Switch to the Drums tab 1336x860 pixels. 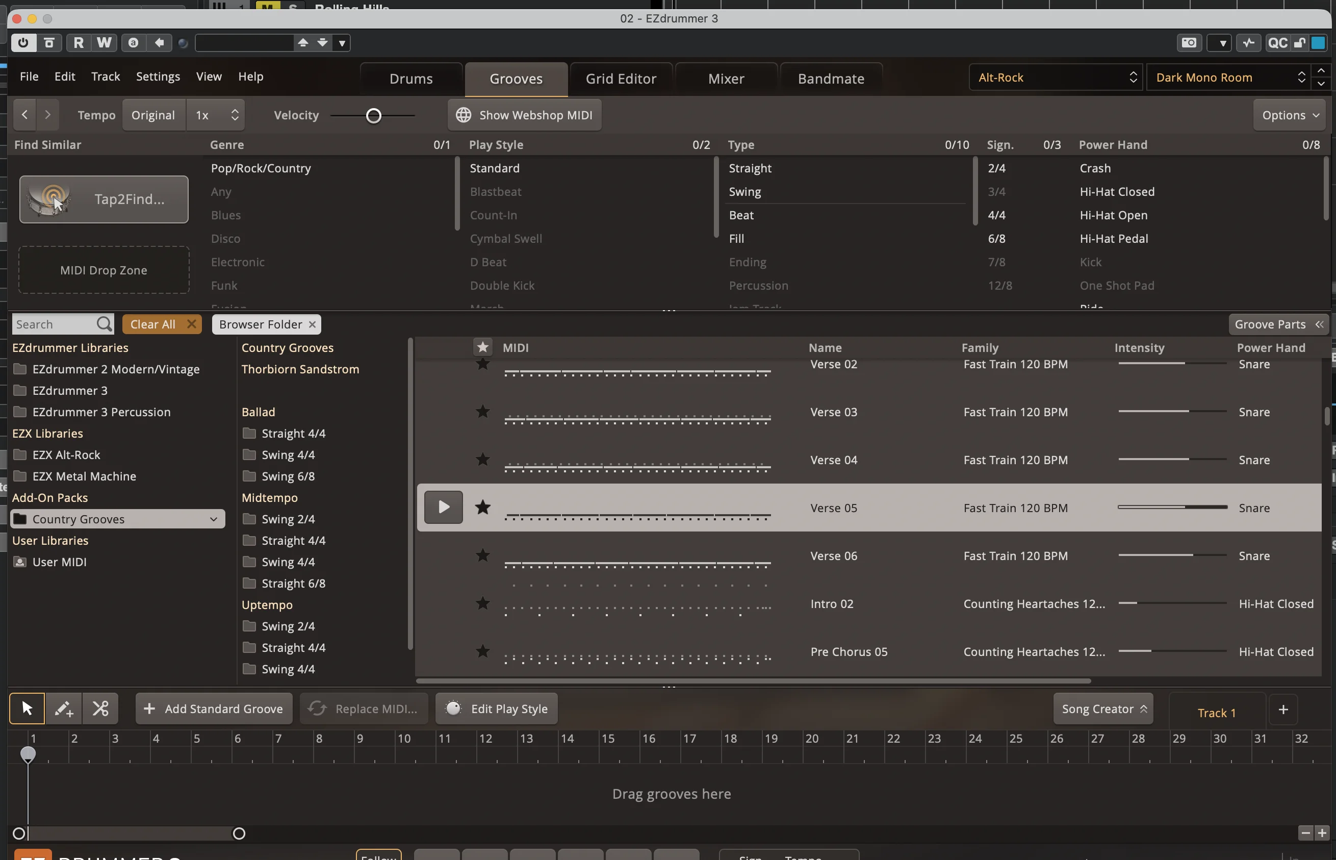(x=411, y=79)
